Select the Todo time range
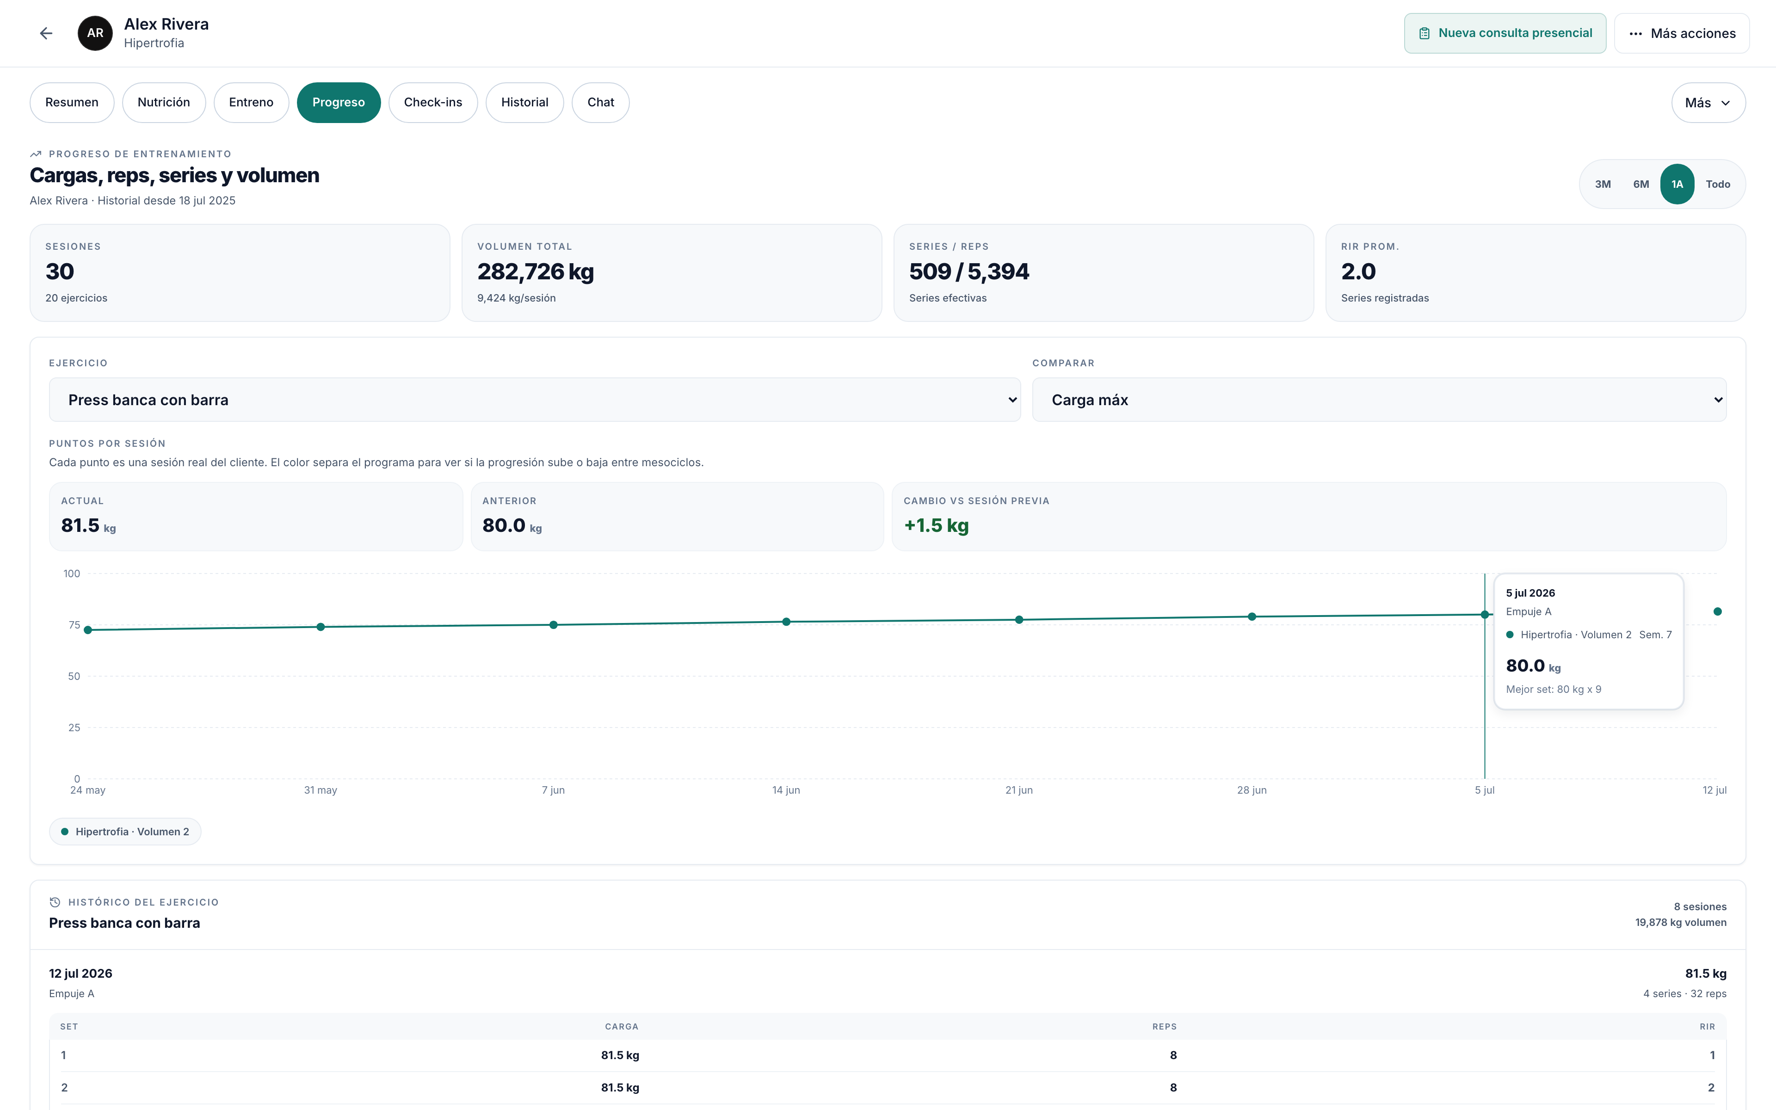Image resolution: width=1776 pixels, height=1110 pixels. [1717, 184]
